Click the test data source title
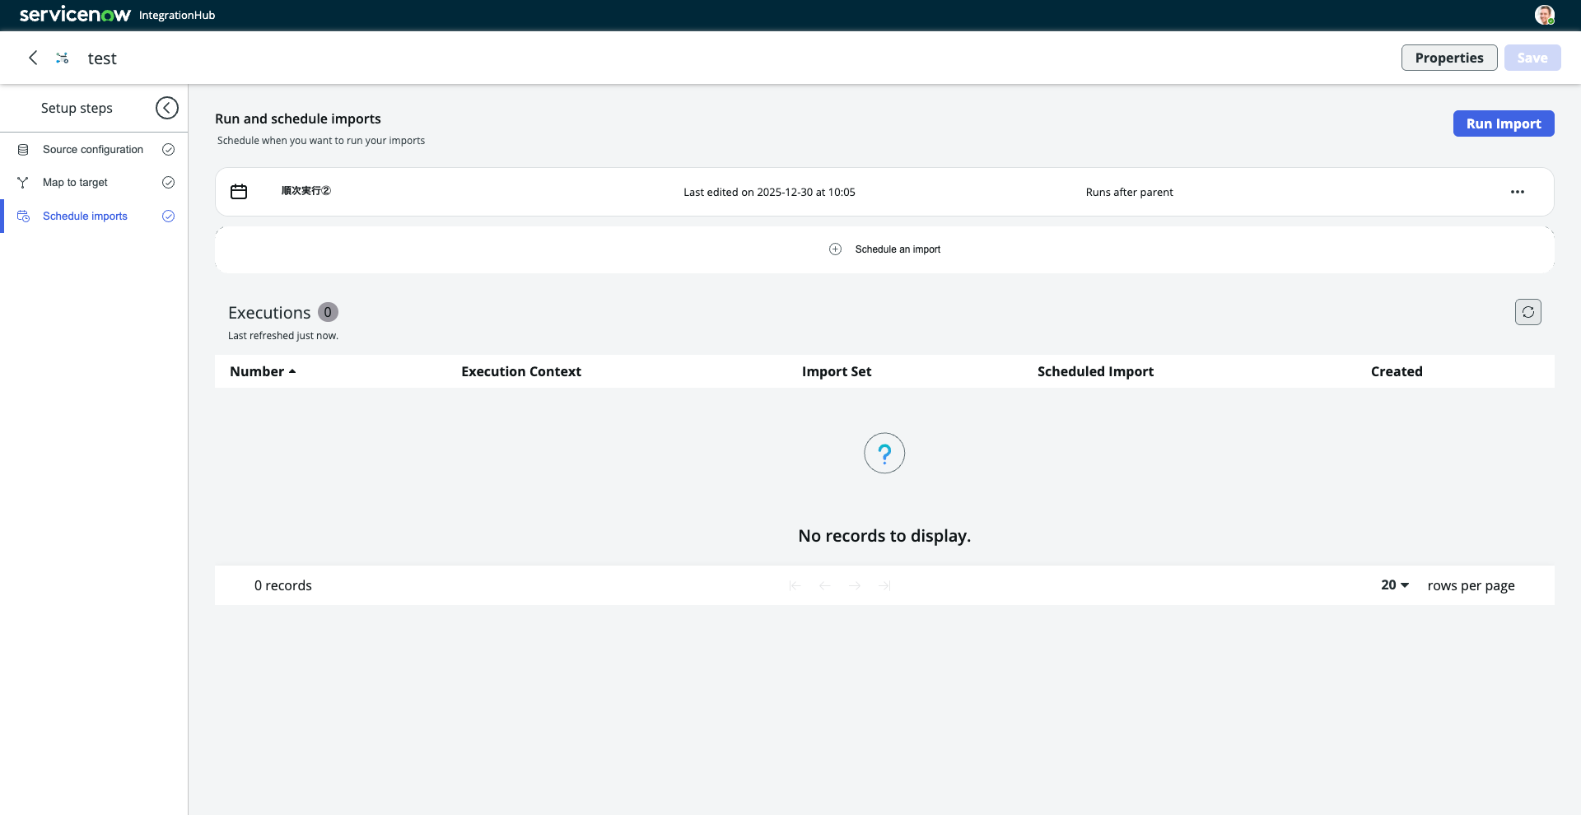 102,58
